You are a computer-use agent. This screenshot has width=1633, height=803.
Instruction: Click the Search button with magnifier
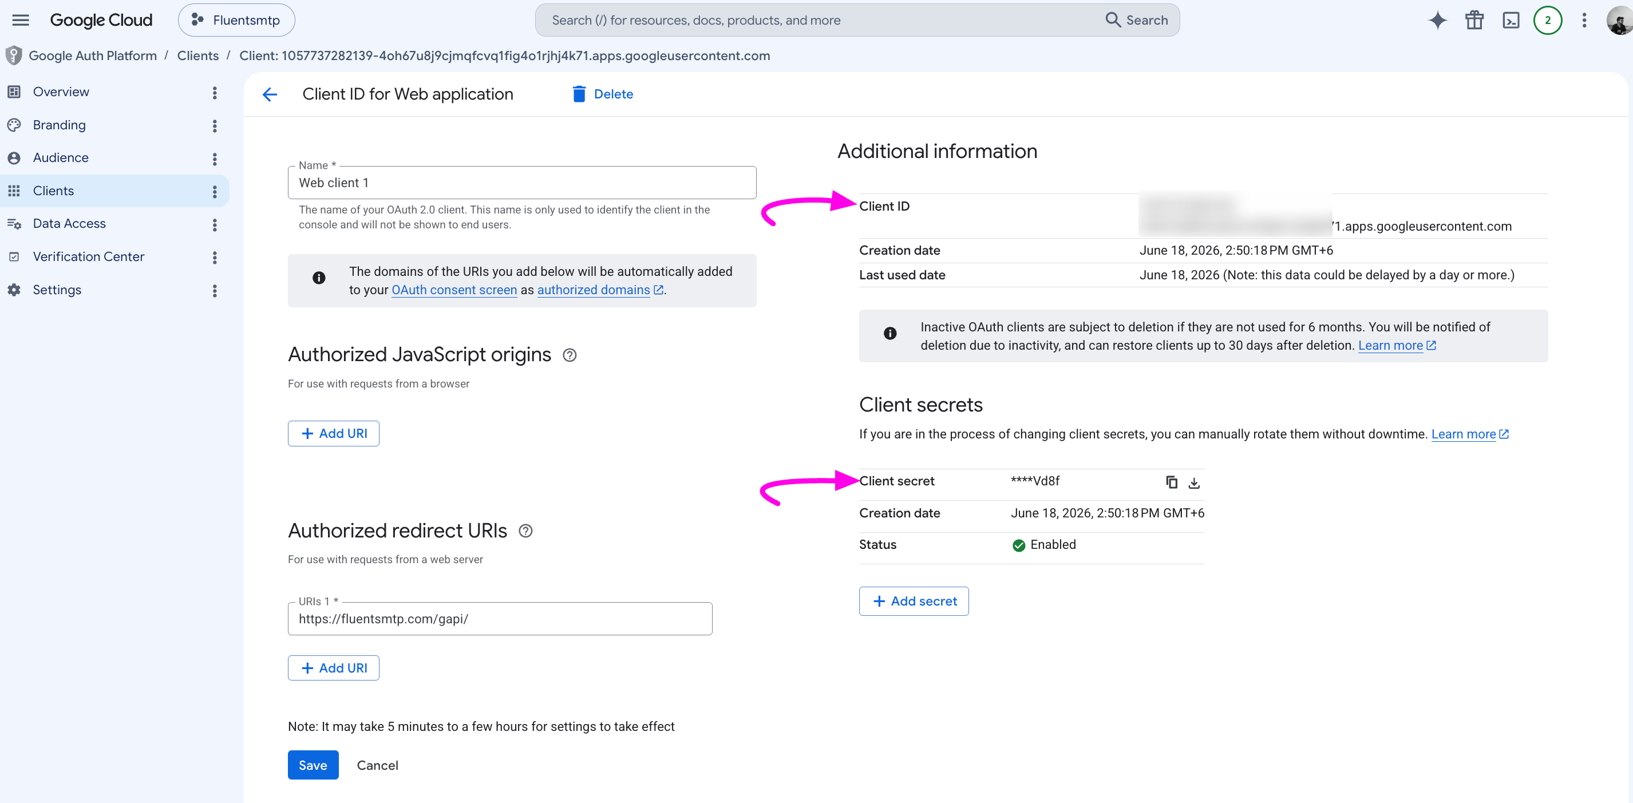(x=1137, y=20)
